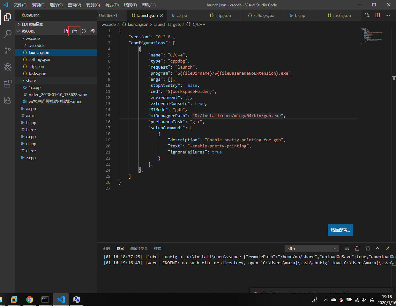Collapse the .vscode folder

[x=56, y=38]
